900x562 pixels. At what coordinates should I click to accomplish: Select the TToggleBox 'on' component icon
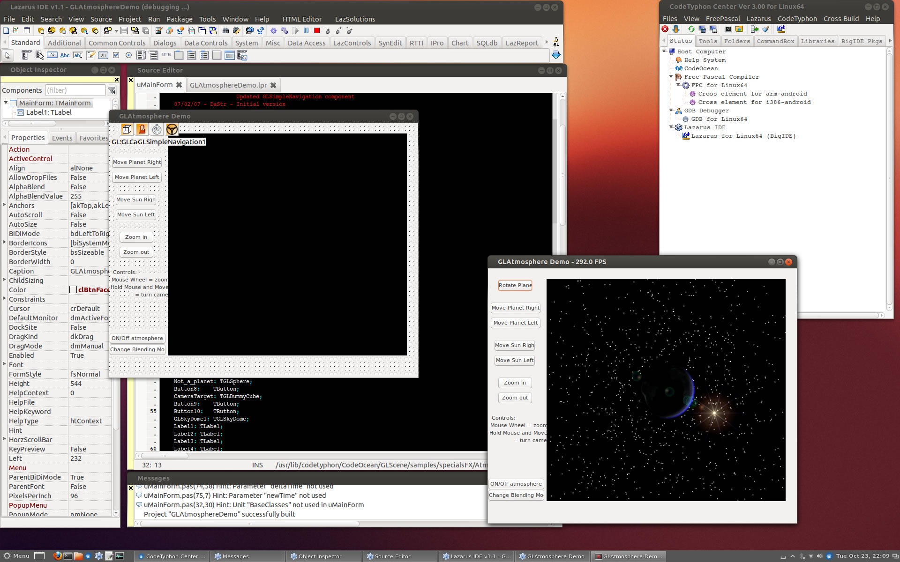(103, 55)
